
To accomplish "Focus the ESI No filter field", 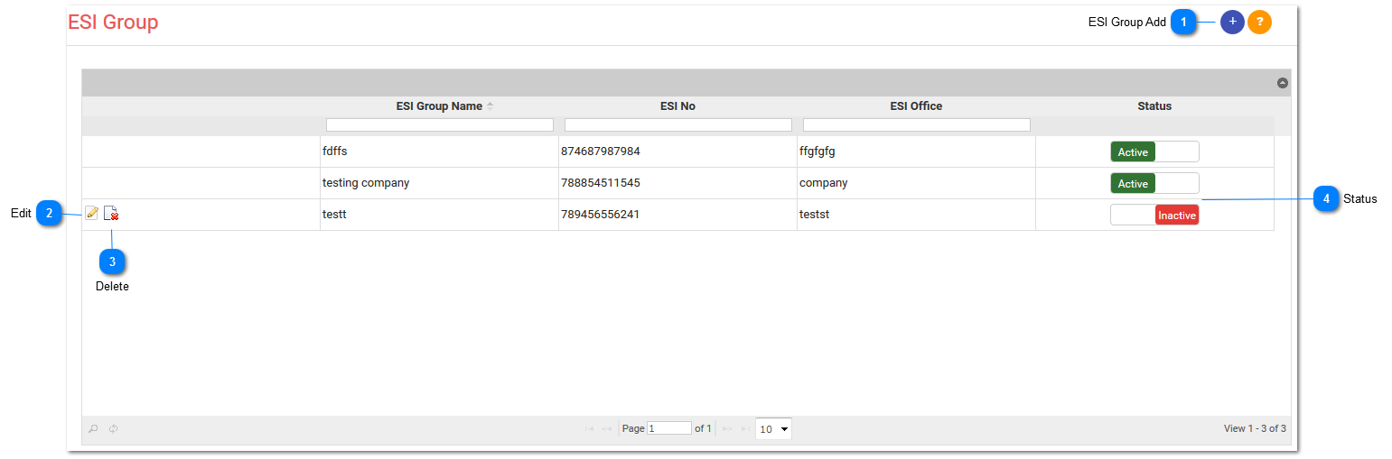I will point(678,125).
